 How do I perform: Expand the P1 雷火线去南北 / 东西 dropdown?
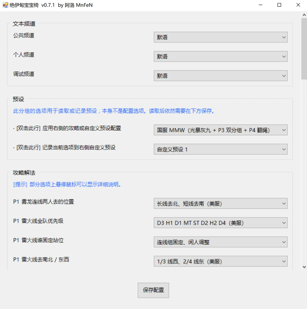tap(220, 261)
